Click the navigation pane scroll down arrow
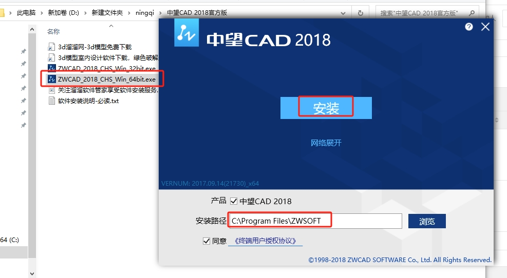Image resolution: width=507 pixels, height=278 pixels. coord(32,274)
